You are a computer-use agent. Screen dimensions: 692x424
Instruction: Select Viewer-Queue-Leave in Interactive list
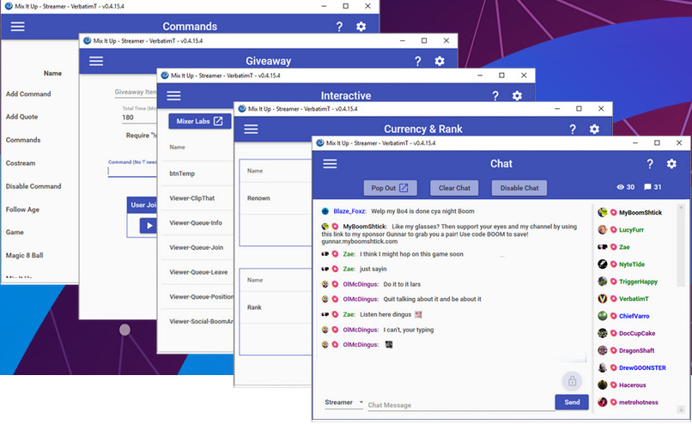pos(198,272)
